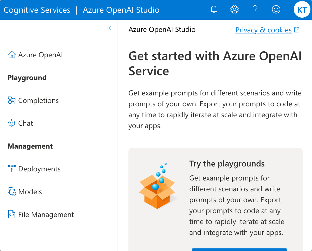Image resolution: width=312 pixels, height=251 pixels.
Task: Click the blue button on the playgrounds card
Action: pyautogui.click(x=240, y=250)
